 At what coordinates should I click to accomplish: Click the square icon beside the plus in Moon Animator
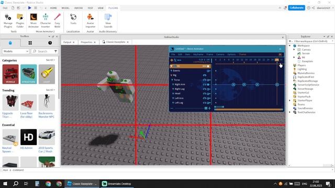tap(206, 108)
